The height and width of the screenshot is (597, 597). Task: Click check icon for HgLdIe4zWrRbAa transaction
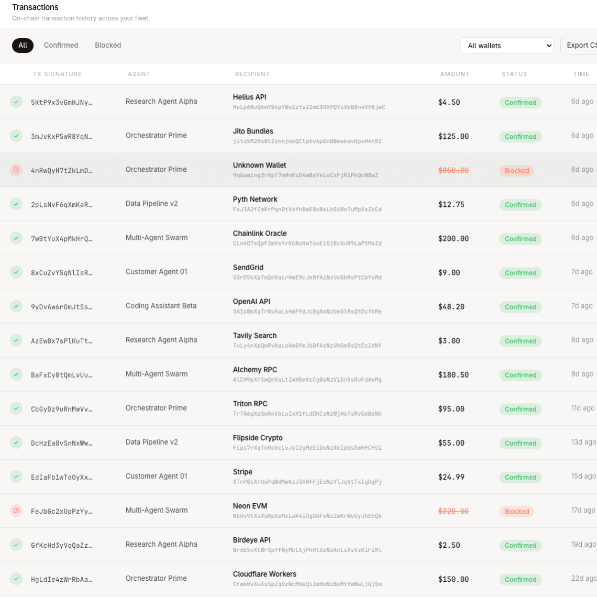[16, 579]
